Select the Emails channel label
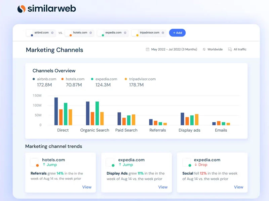269x201 pixels. [221, 130]
